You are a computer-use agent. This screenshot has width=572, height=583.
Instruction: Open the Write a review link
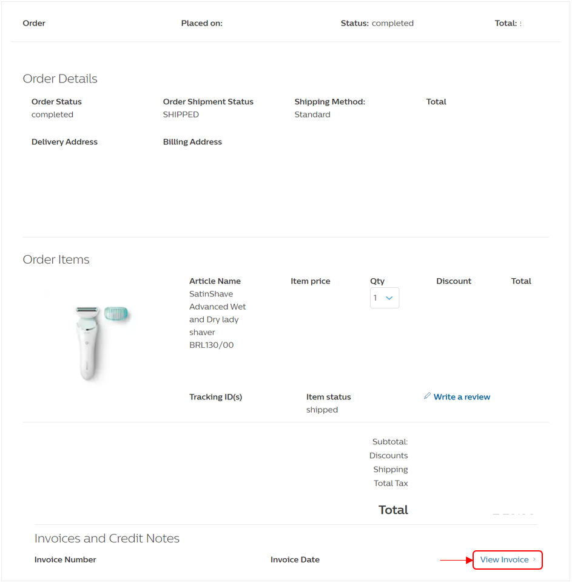click(462, 397)
